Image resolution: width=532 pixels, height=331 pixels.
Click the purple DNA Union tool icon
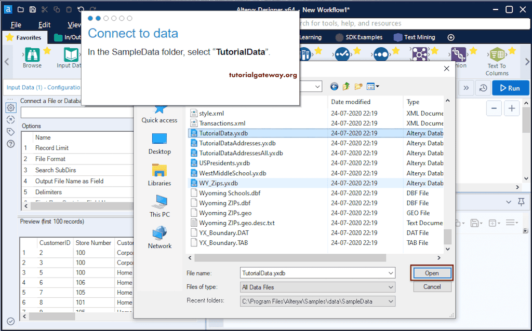[458, 54]
